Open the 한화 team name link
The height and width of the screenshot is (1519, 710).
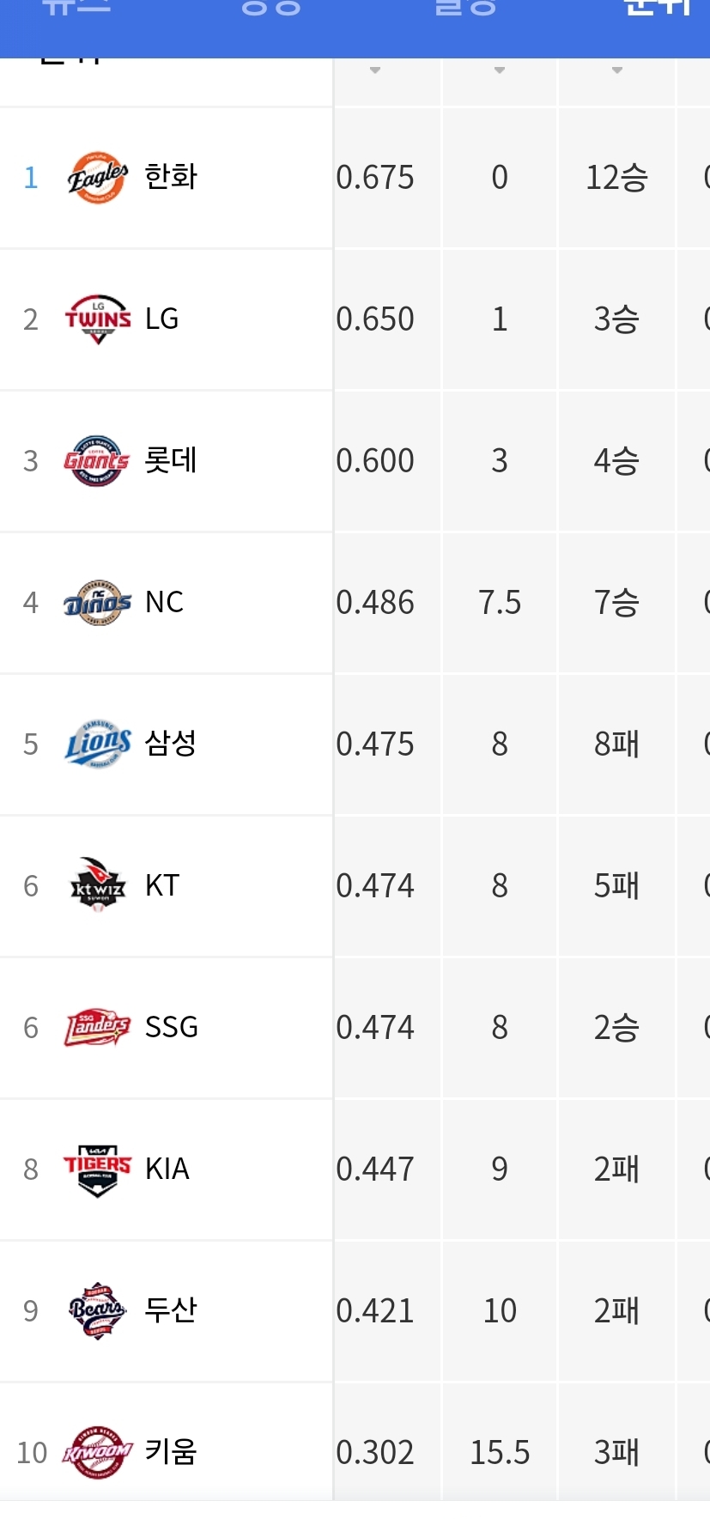[171, 177]
